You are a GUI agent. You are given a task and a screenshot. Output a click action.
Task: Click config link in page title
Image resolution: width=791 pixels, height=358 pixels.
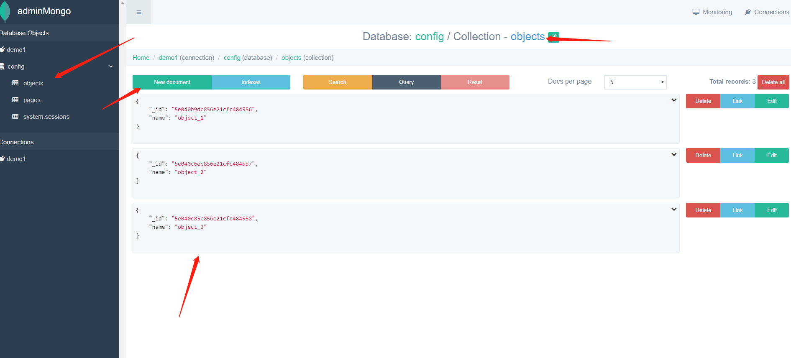point(429,36)
